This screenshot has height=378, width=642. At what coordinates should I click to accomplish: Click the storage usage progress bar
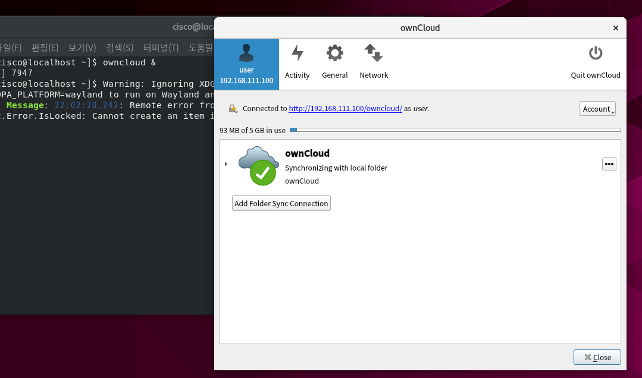pos(455,130)
